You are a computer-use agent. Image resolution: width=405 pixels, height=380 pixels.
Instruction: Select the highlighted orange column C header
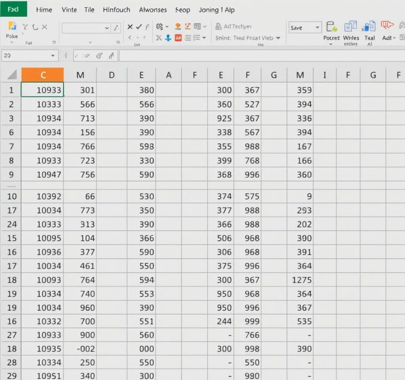pos(43,75)
